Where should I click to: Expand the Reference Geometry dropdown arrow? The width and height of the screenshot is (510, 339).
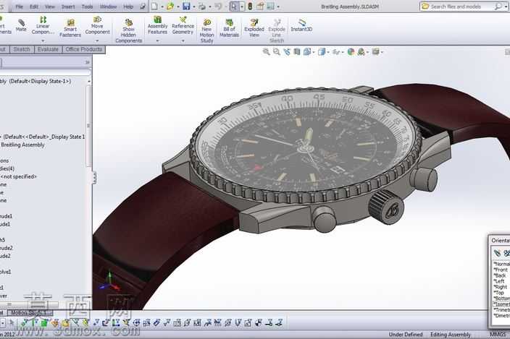coord(183,41)
